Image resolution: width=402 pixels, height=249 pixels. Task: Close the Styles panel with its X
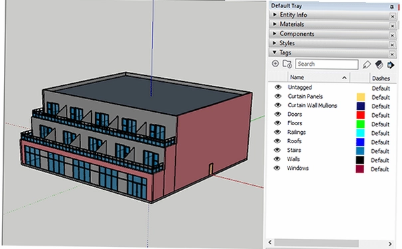[392, 45]
